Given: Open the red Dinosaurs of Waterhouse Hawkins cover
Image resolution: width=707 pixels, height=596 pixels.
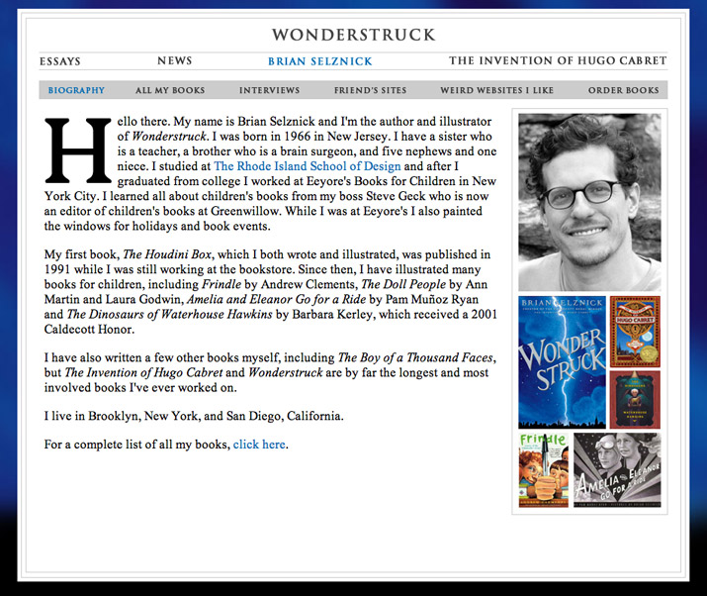Looking at the screenshot, I should [635, 400].
